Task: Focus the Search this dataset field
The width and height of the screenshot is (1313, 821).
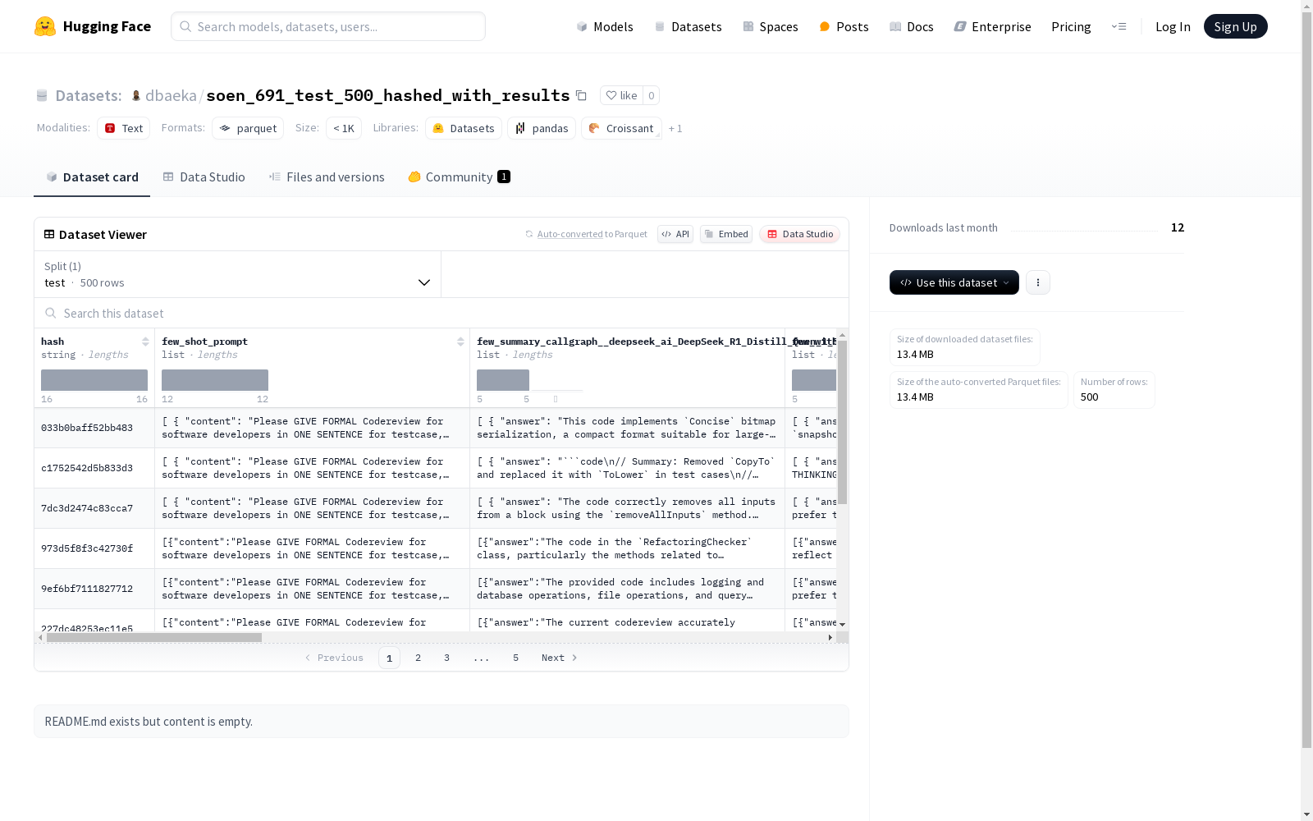Action: (x=441, y=313)
